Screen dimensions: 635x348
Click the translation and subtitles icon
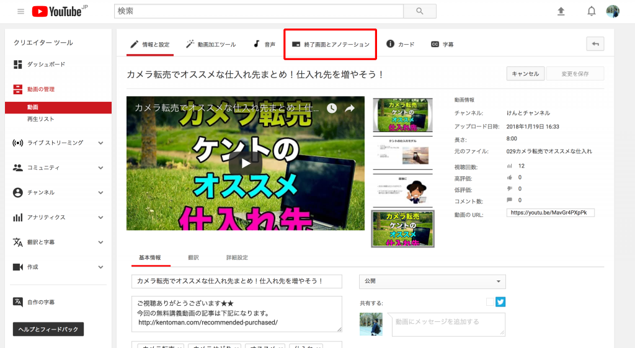(18, 243)
